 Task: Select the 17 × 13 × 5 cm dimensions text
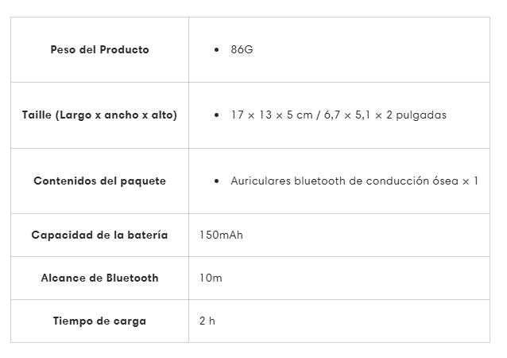272,115
